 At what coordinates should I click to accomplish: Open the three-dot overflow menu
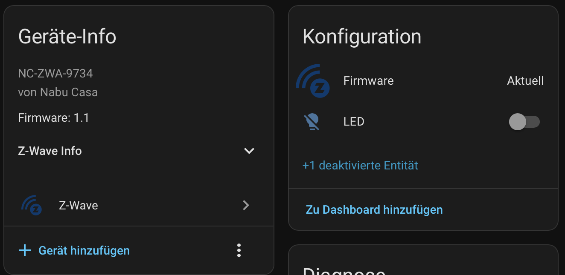[239, 250]
